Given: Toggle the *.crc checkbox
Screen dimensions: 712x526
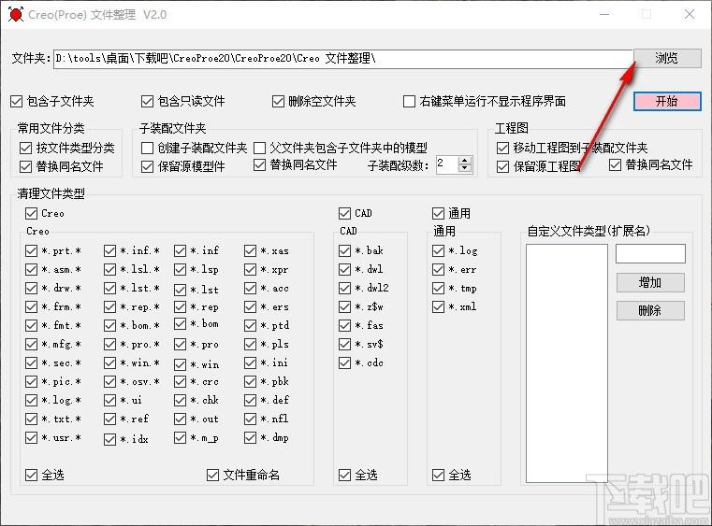Looking at the screenshot, I should coord(181,381).
